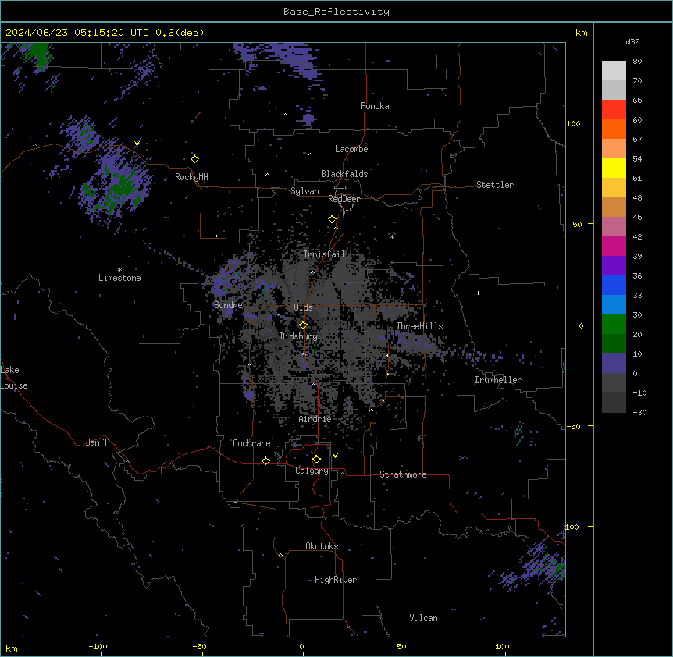Click the Strathmore city label

(403, 474)
